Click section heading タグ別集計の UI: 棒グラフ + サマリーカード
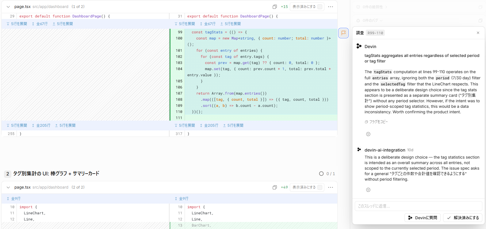Viewport: 486px width, 229px height. click(x=56, y=174)
